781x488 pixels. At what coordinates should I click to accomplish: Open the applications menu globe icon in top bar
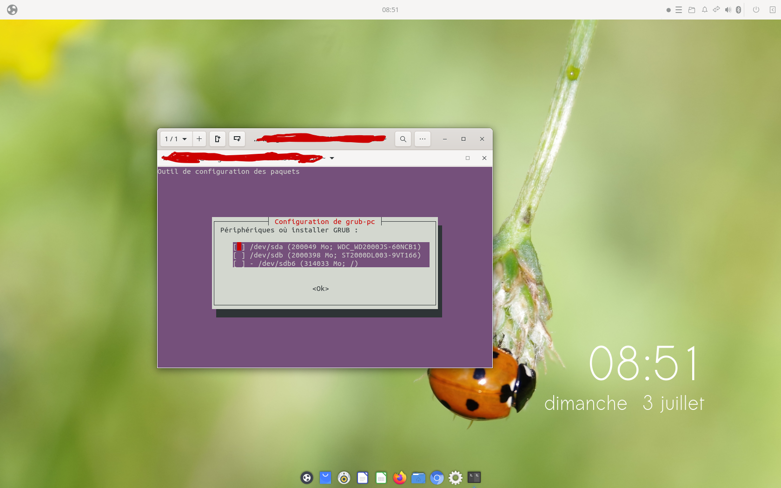point(12,10)
